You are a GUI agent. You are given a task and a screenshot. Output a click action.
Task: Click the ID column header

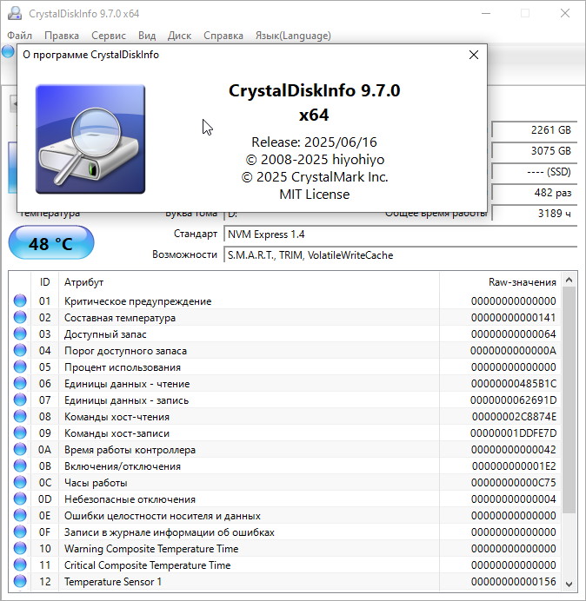[44, 282]
